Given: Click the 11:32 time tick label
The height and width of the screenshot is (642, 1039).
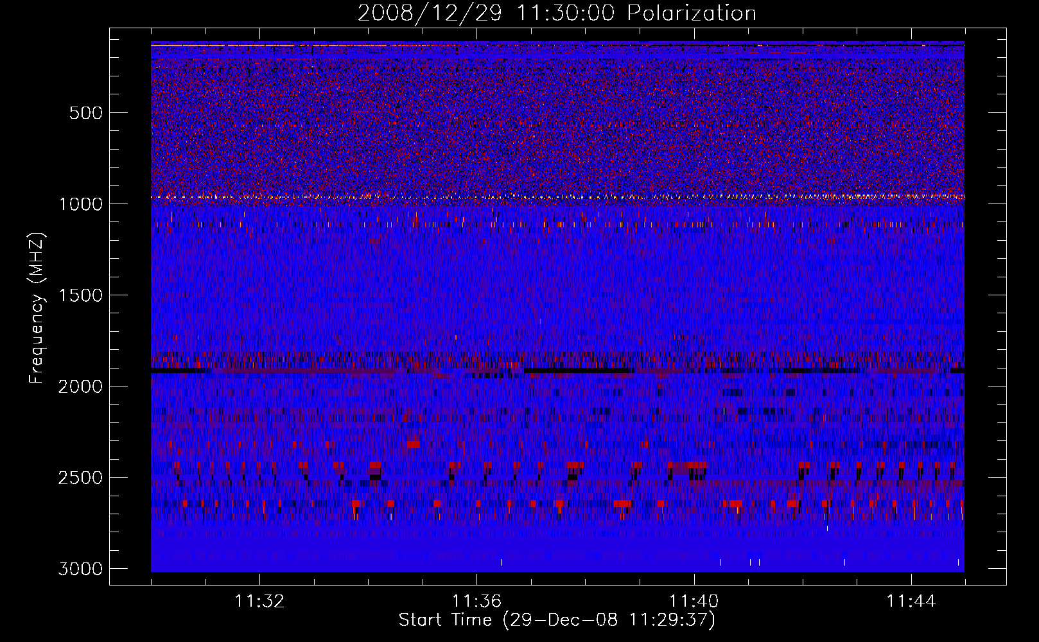Looking at the screenshot, I should tap(259, 602).
